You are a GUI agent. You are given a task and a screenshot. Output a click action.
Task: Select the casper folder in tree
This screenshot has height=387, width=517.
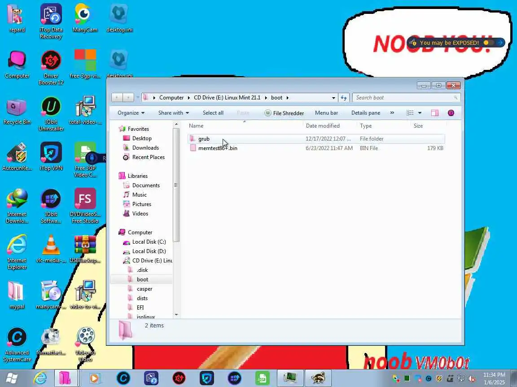140,289
